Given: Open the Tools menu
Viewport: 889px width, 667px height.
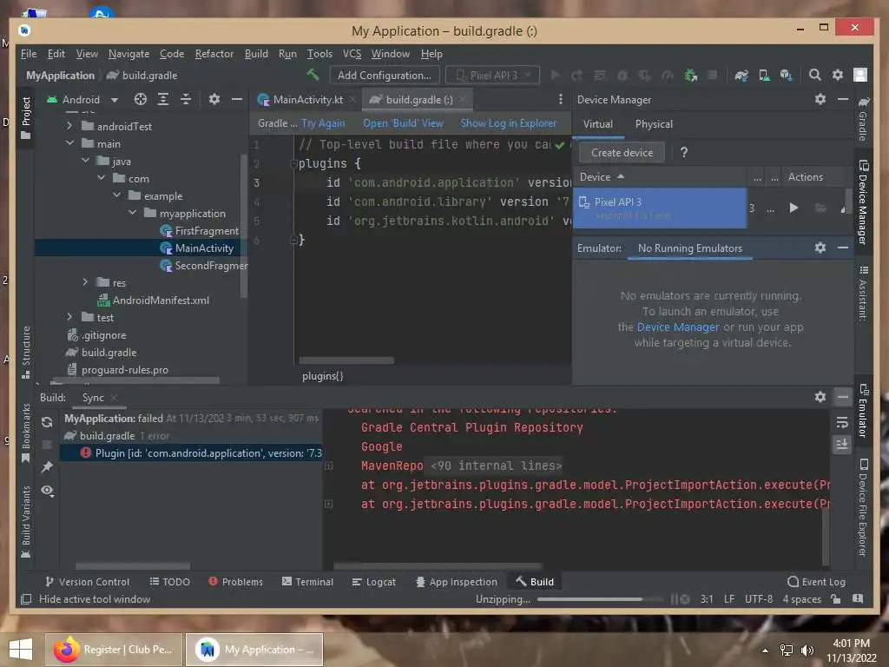Looking at the screenshot, I should point(319,54).
